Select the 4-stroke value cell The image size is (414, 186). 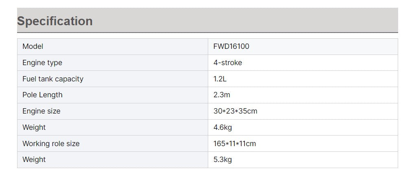click(x=227, y=63)
